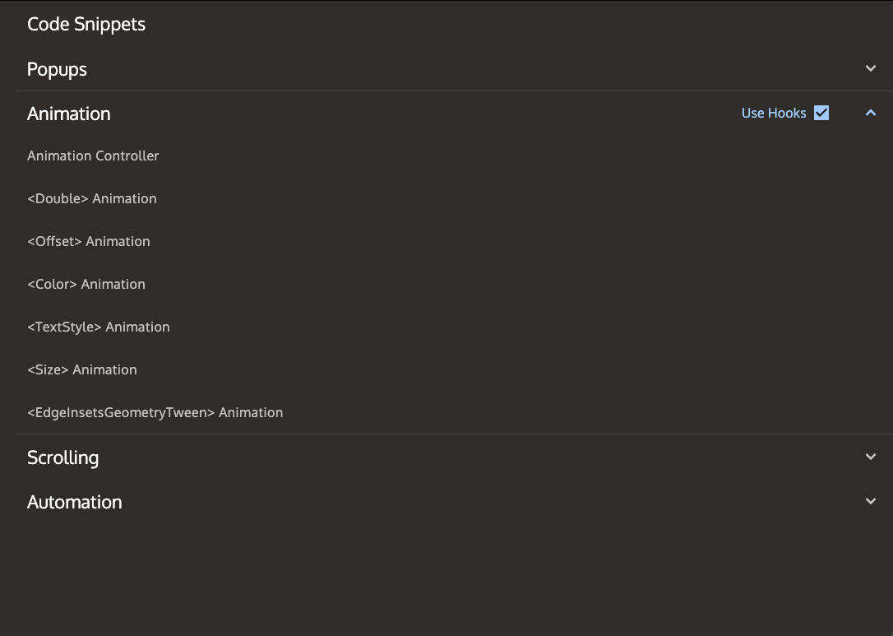The image size is (893, 636).
Task: Click the Animation section title
Action: 68,114
